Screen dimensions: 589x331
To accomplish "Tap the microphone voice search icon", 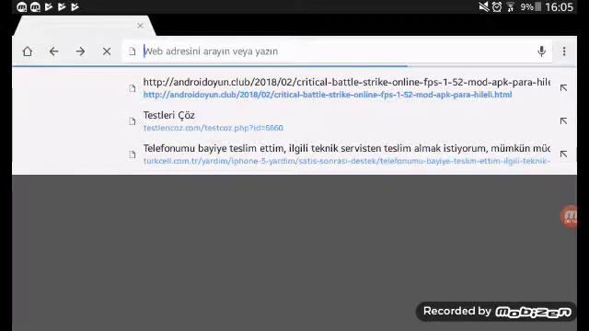I will point(541,51).
